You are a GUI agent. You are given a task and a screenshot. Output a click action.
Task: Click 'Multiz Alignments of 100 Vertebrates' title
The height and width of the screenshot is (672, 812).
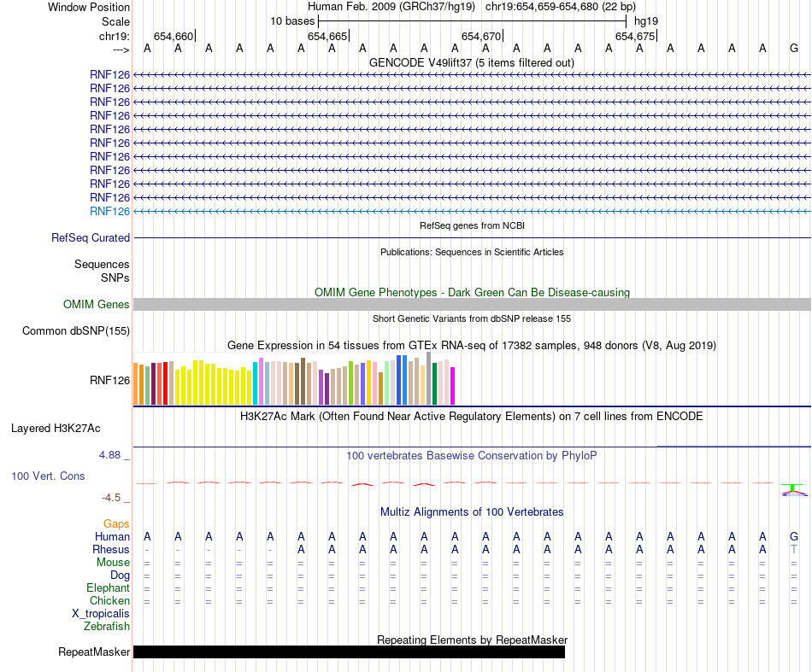coord(472,512)
